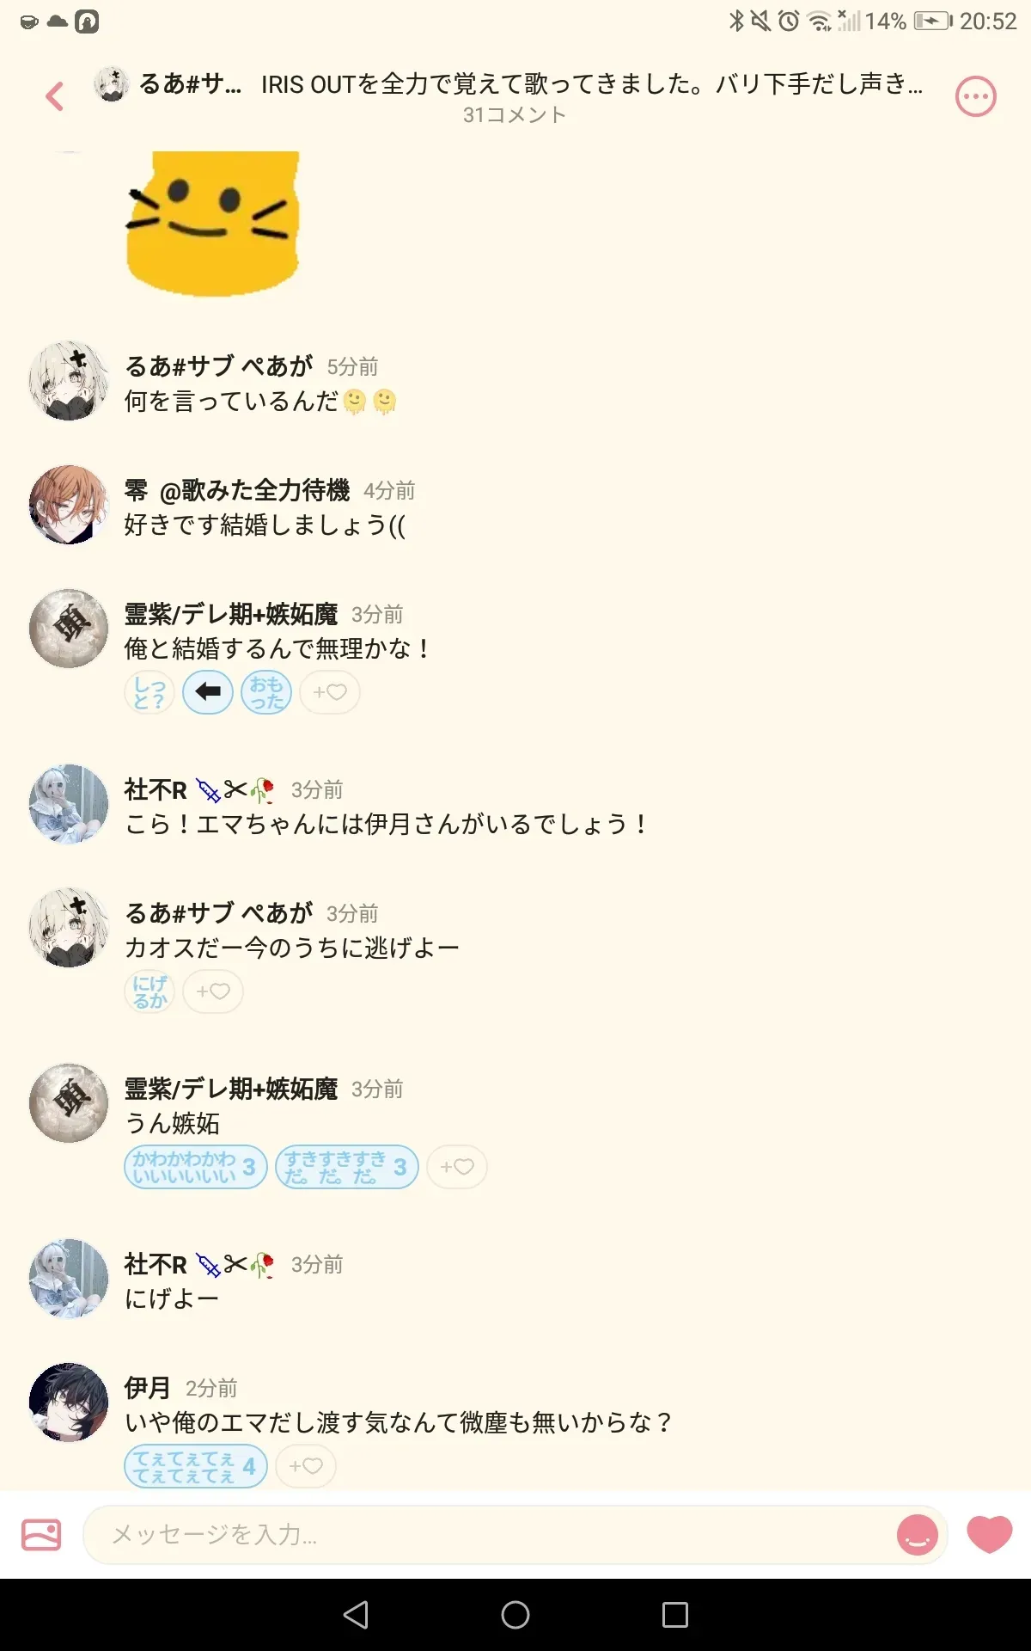Open the image attachment icon
The image size is (1031, 1651).
[41, 1534]
